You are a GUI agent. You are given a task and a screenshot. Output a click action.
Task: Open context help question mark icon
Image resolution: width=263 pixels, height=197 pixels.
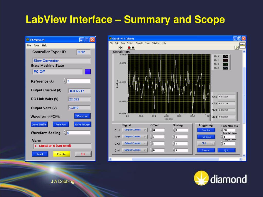pyautogui.click(x=237, y=47)
